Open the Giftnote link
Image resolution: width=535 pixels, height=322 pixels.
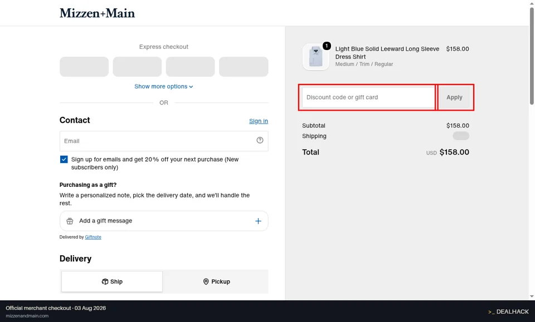pos(93,237)
